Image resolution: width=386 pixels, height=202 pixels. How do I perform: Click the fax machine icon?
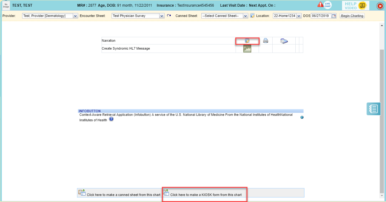point(284,41)
